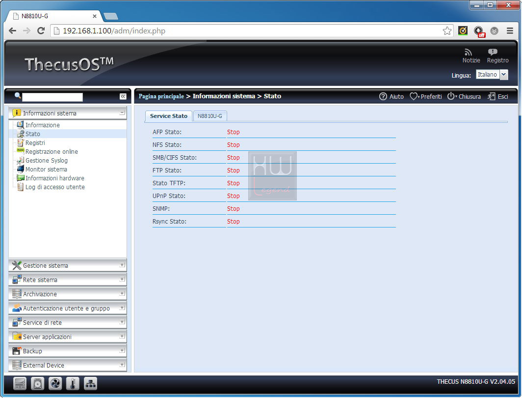Click the Informazioni sistema info icon

tap(17, 113)
